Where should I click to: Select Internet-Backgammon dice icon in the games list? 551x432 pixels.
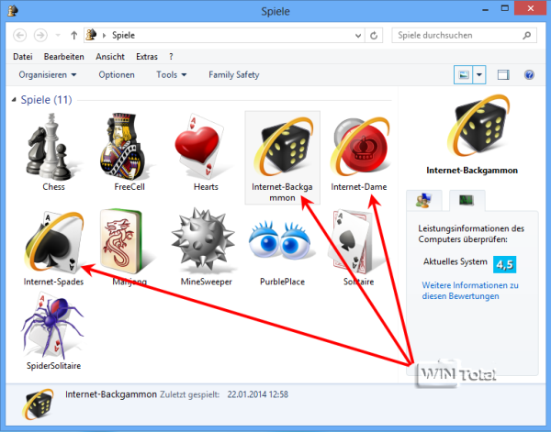(x=283, y=146)
